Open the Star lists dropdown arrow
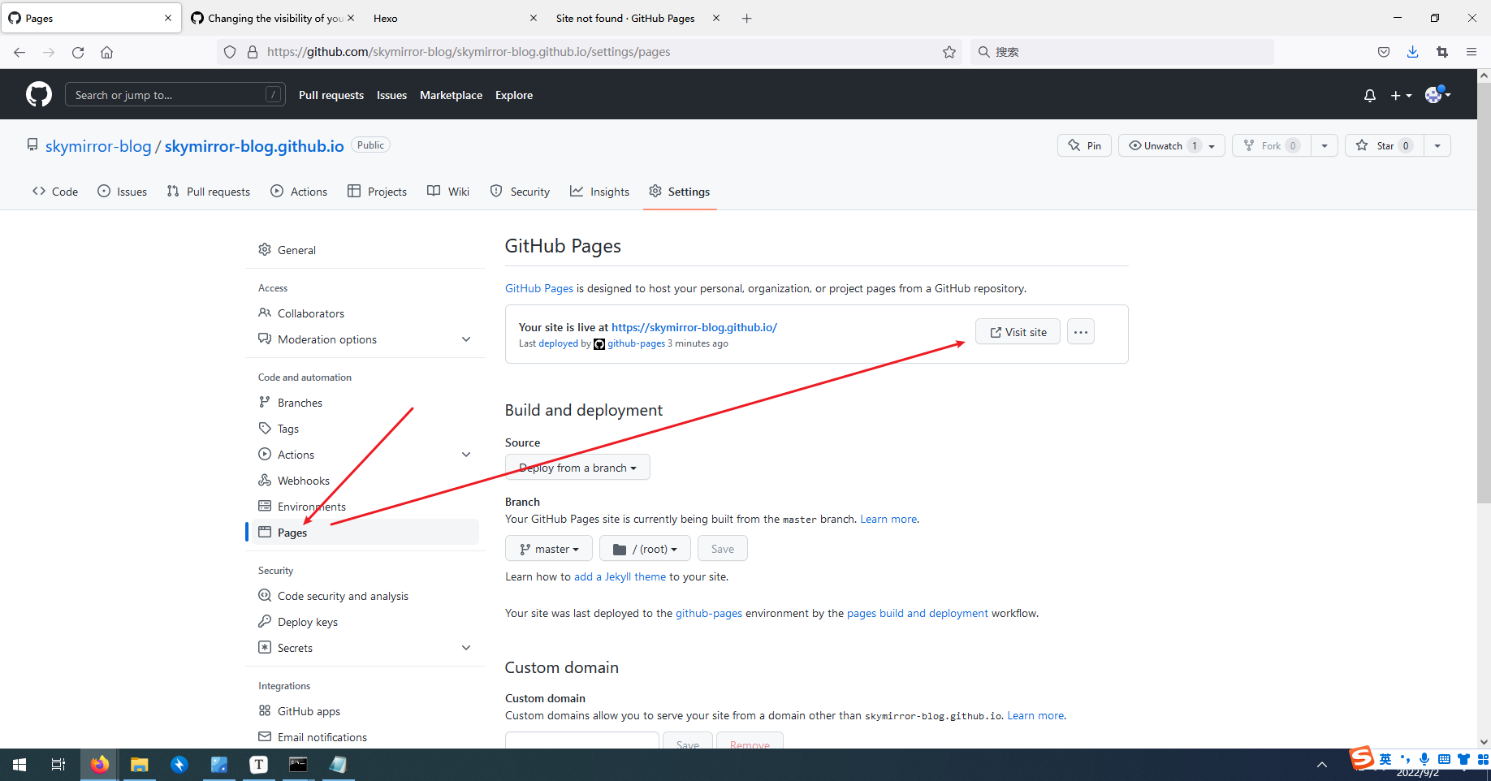Viewport: 1491px width, 781px height. click(1437, 146)
